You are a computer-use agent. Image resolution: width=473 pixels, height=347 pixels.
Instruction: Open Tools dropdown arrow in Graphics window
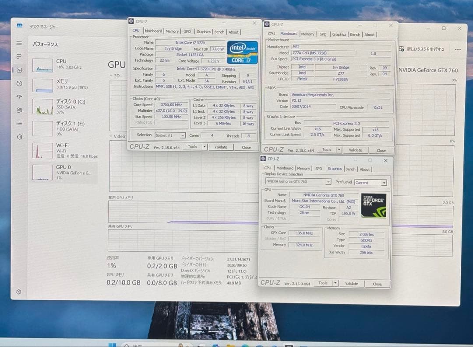[335, 283]
